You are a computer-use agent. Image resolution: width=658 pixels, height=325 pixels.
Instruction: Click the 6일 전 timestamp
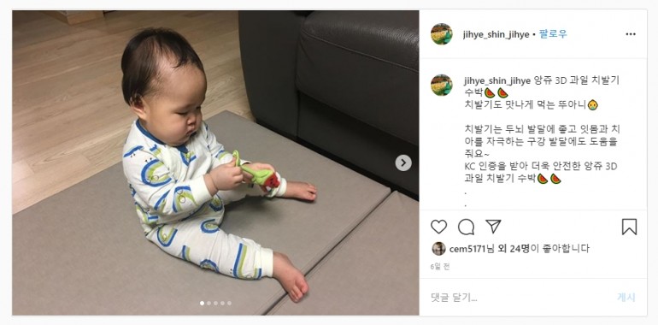coord(440,267)
